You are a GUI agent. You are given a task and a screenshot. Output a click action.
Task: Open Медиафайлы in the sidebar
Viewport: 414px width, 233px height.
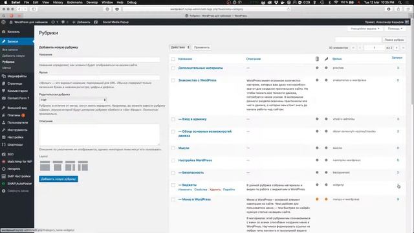click(17, 76)
